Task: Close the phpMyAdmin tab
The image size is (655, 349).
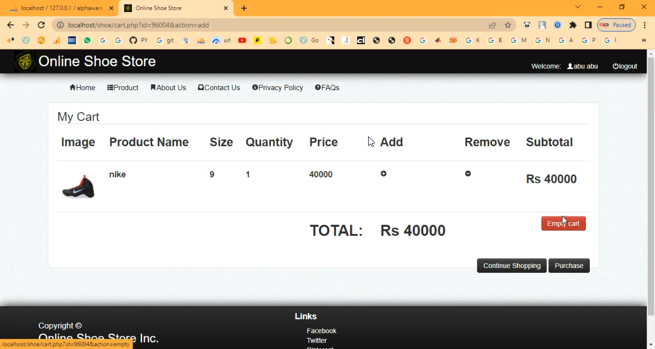Action: (111, 8)
